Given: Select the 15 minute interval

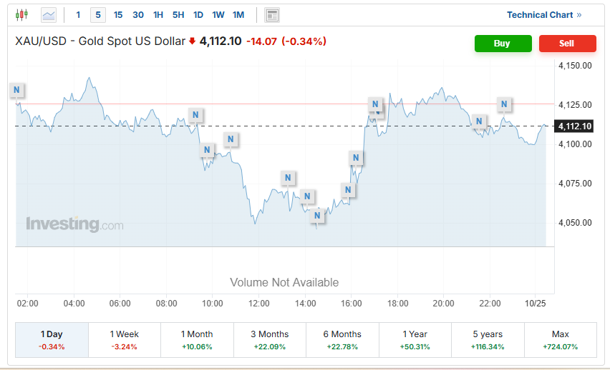Looking at the screenshot, I should (x=118, y=14).
